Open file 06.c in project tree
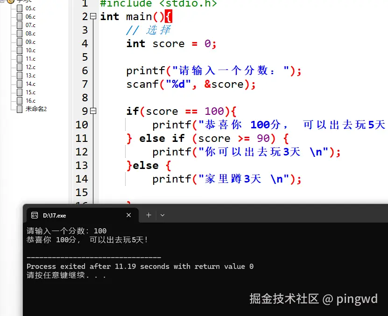 [x=30, y=17]
